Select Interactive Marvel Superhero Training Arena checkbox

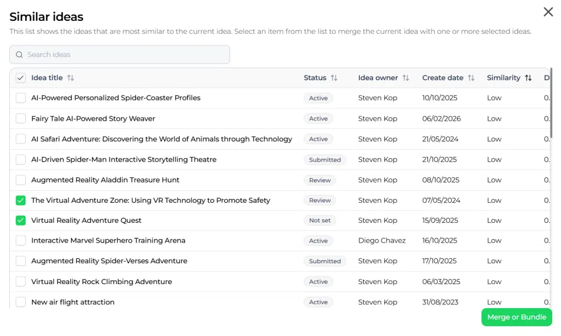[x=21, y=240]
